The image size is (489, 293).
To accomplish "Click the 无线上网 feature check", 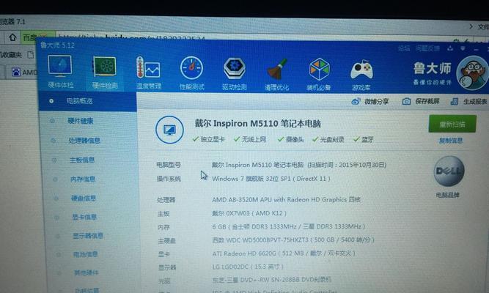I will pos(250,139).
